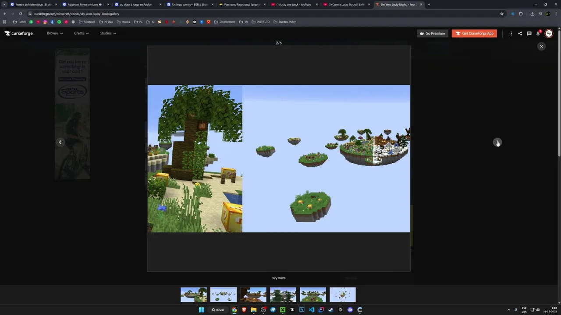Open Chrome three-dot menu
This screenshot has width=561, height=315.
556,14
